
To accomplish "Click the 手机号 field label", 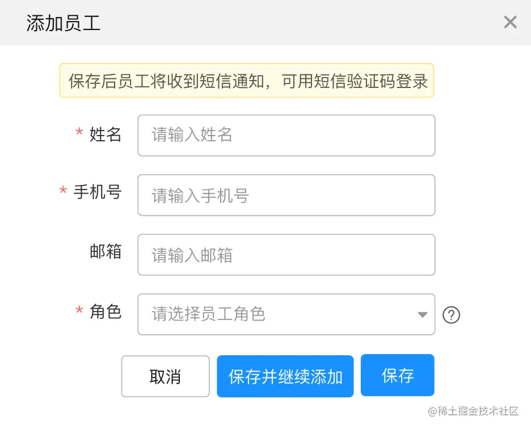I will click(98, 192).
